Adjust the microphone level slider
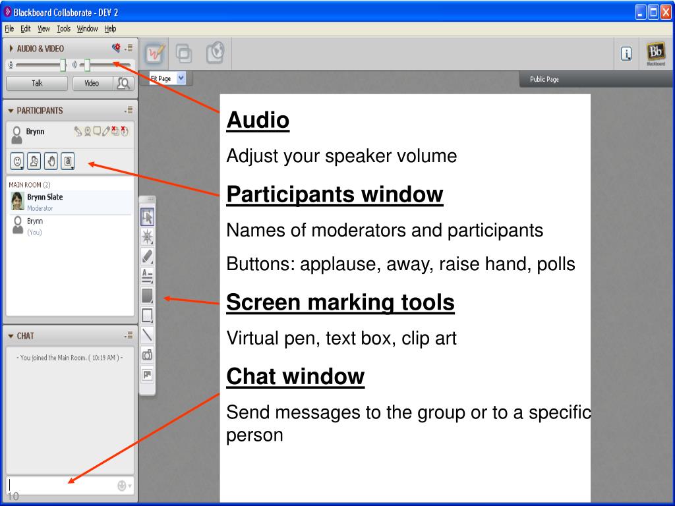This screenshot has width=675, height=506. point(63,65)
